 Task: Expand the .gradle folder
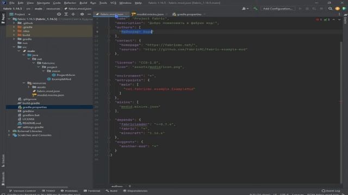[14, 27]
